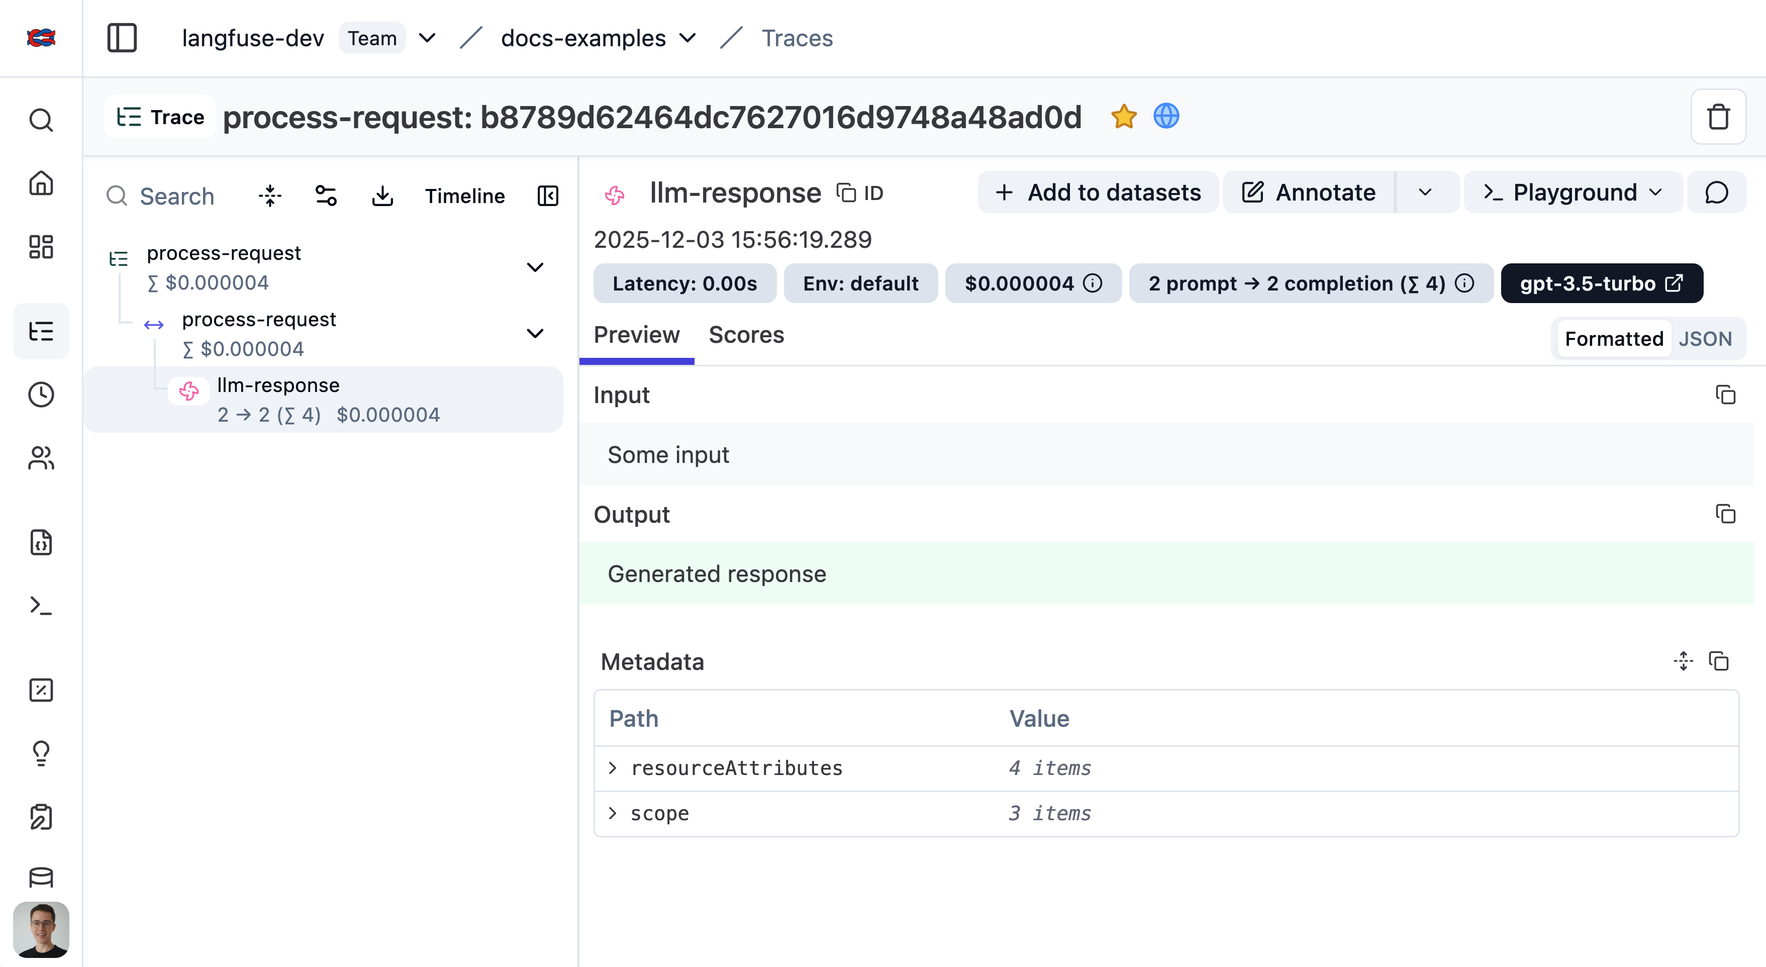Screen dimensions: 1766x967
Task: Open the Tracing section in sidebar
Action: [40, 331]
